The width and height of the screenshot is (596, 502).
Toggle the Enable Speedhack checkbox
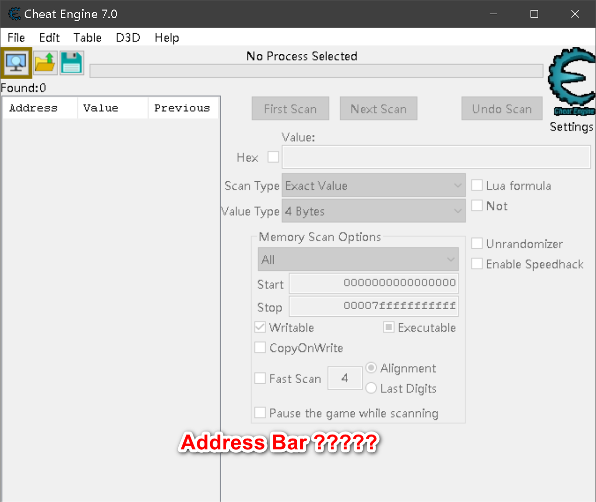(x=477, y=264)
